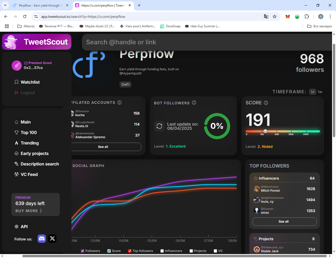Click the Main home icon
Image resolution: width=336 pixels, height=258 pixels.
tap(17, 122)
